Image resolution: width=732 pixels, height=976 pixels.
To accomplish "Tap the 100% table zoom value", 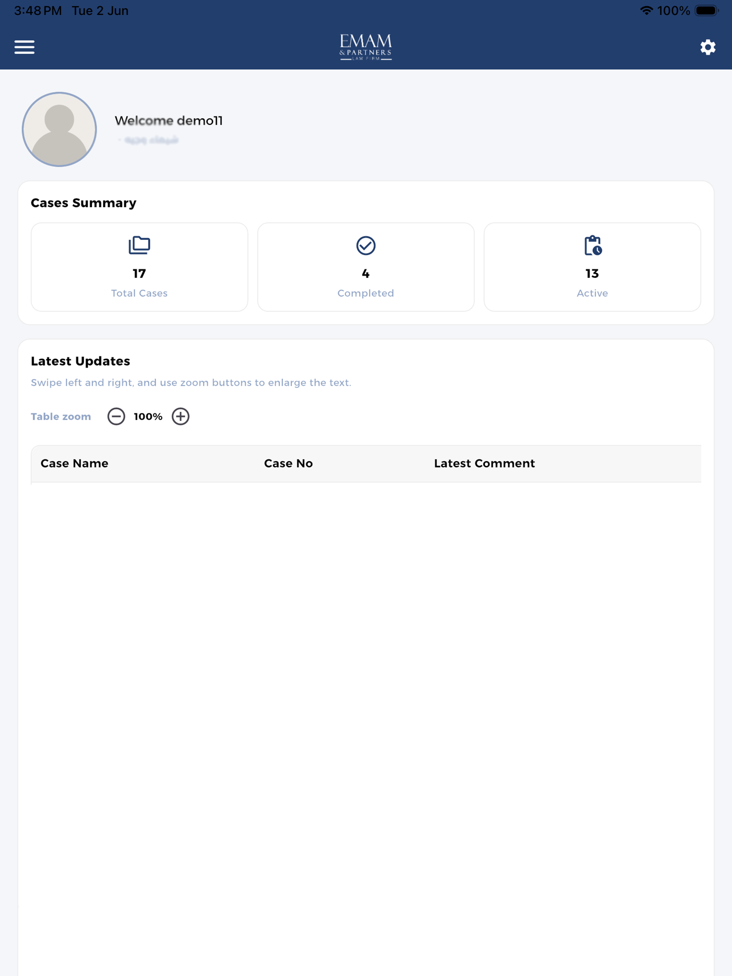I will [148, 416].
